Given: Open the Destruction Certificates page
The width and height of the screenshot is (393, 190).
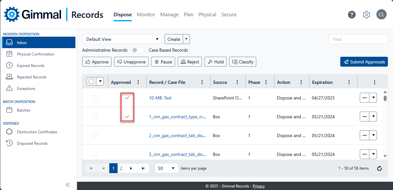Looking at the screenshot, I should (37, 132).
